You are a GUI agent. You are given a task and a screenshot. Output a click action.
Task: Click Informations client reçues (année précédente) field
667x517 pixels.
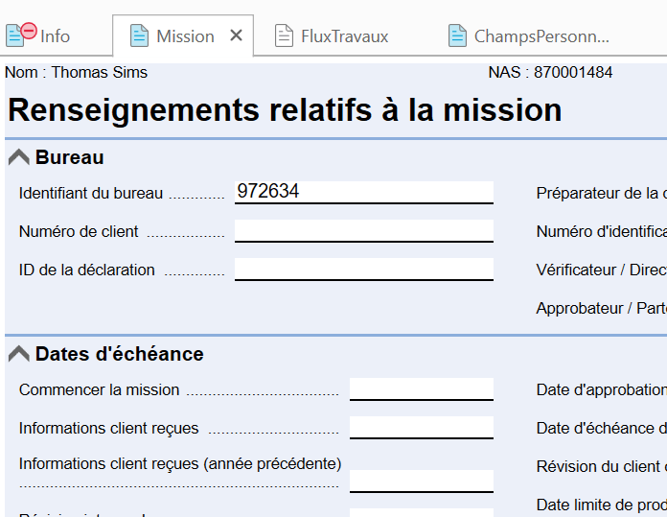(x=421, y=482)
